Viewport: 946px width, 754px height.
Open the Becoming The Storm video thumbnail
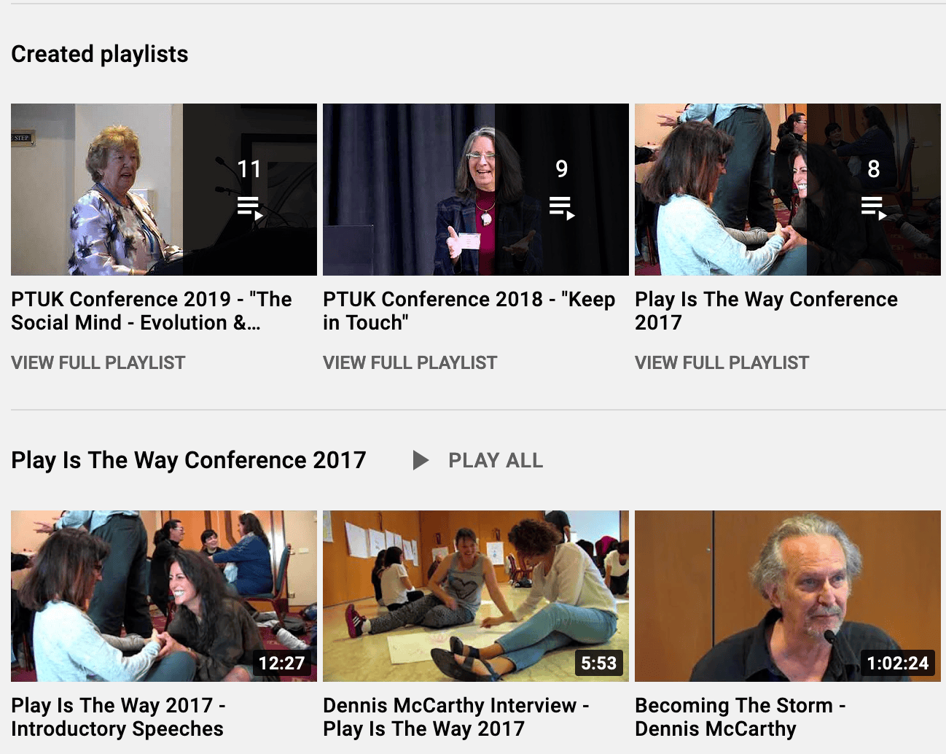tap(788, 596)
